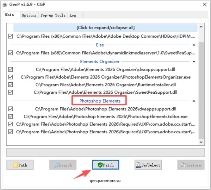
Task: Uncheck Organizer RuntimeInstaller.dll checkbox
Action: pyautogui.click(x=10, y=85)
